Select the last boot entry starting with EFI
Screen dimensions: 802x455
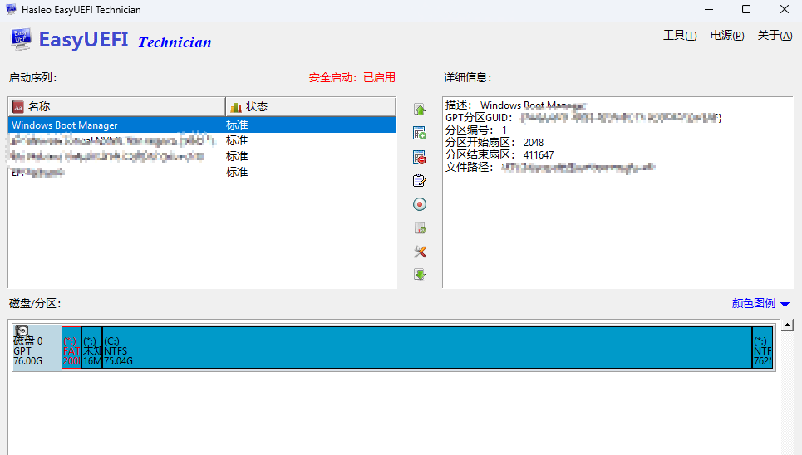202,173
